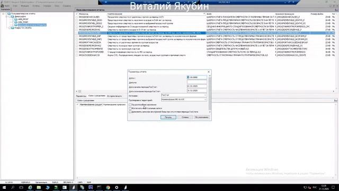Close the Параметры отчета dialog
Viewport: 339px width, 191px height.
[x=208, y=72]
